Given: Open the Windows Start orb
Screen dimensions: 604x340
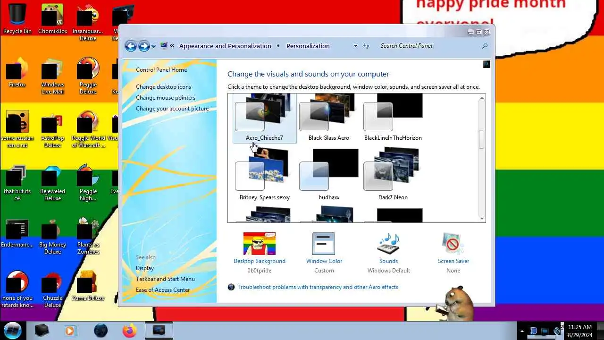Looking at the screenshot, I should click(x=13, y=331).
